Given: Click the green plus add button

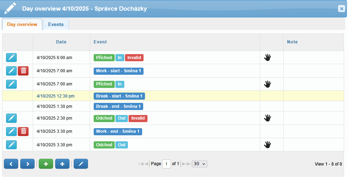Looking at the screenshot, I should click(46, 164).
